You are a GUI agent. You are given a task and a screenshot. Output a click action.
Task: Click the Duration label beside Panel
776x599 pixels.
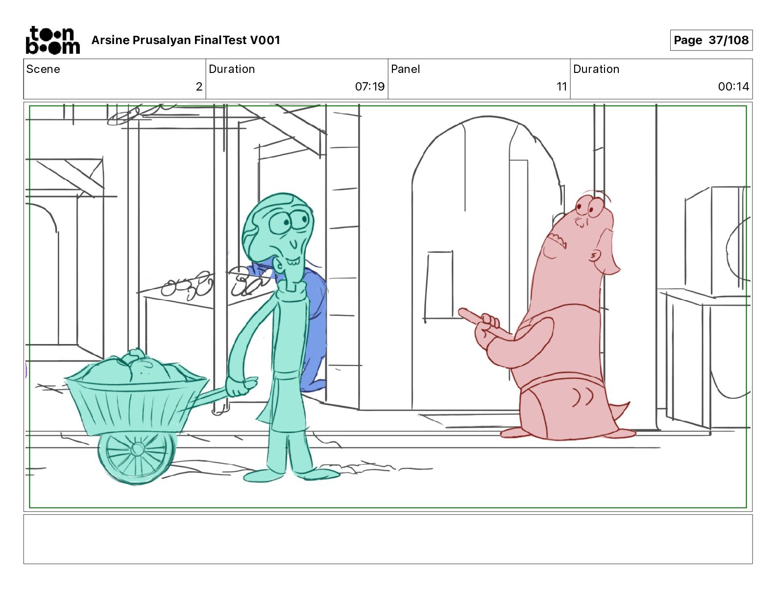pos(596,69)
